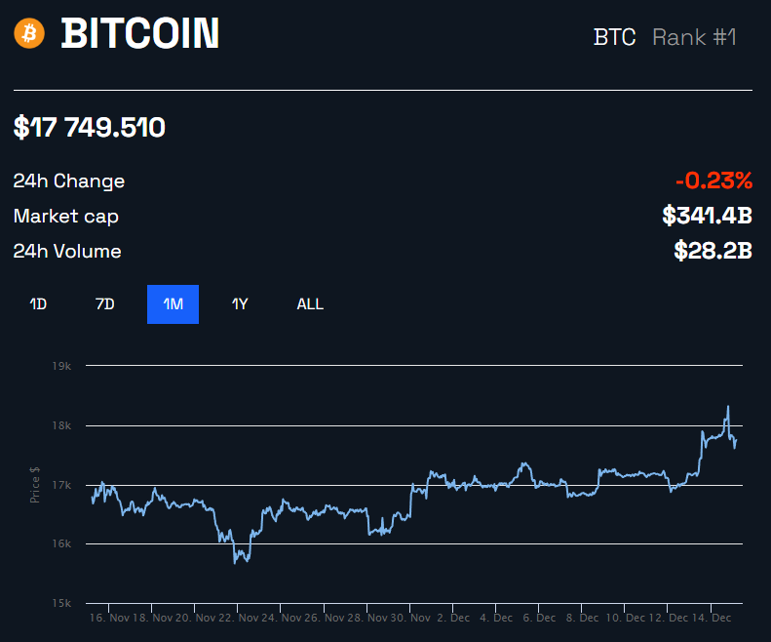
Task: Click the Market cap label
Action: pos(66,217)
